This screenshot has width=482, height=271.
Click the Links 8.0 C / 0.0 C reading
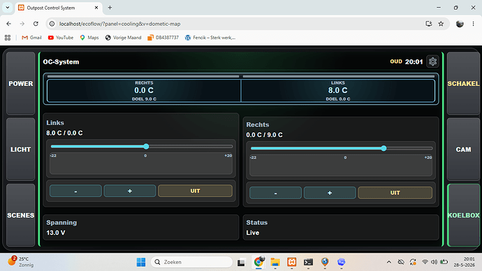coord(64,133)
